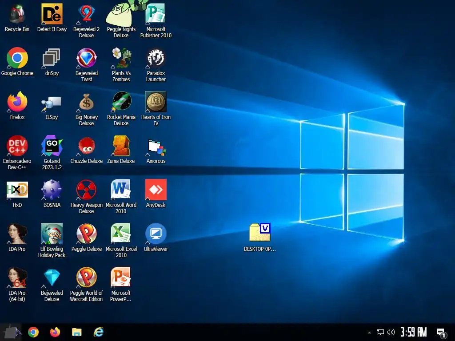Open the volume speaker tray icon
Screen dimensions: 455x341
click(x=391, y=332)
